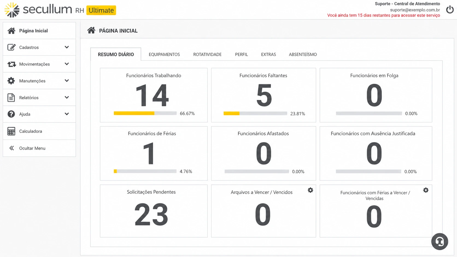This screenshot has width=457, height=257.
Task: Open the headset support chat icon
Action: click(440, 241)
